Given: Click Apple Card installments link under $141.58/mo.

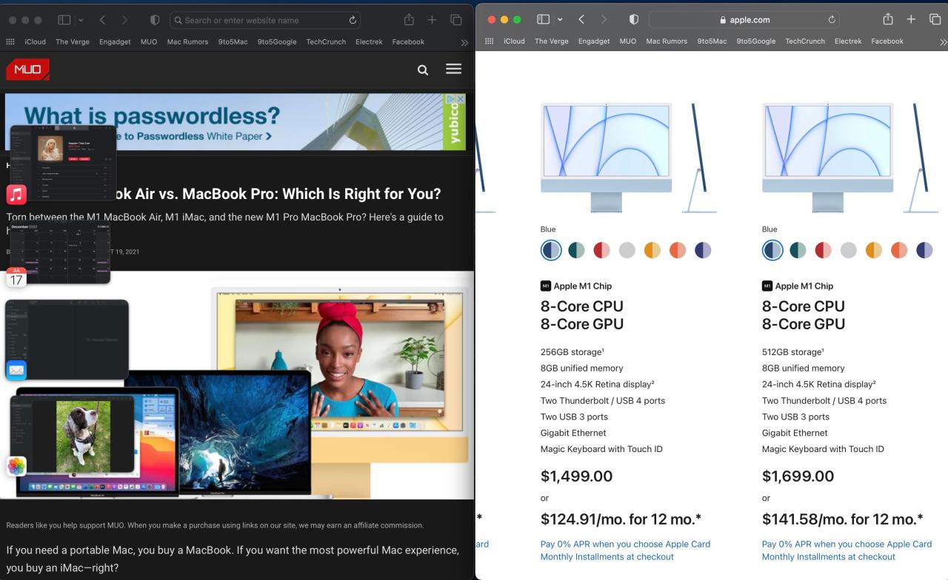Looking at the screenshot, I should pyautogui.click(x=847, y=550).
